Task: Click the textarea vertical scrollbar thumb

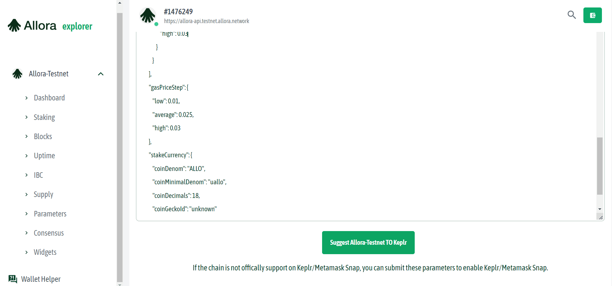Action: [600, 166]
